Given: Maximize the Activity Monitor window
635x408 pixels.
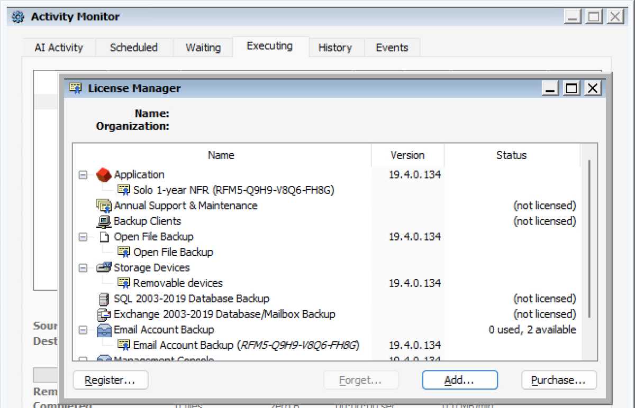Looking at the screenshot, I should pos(594,16).
